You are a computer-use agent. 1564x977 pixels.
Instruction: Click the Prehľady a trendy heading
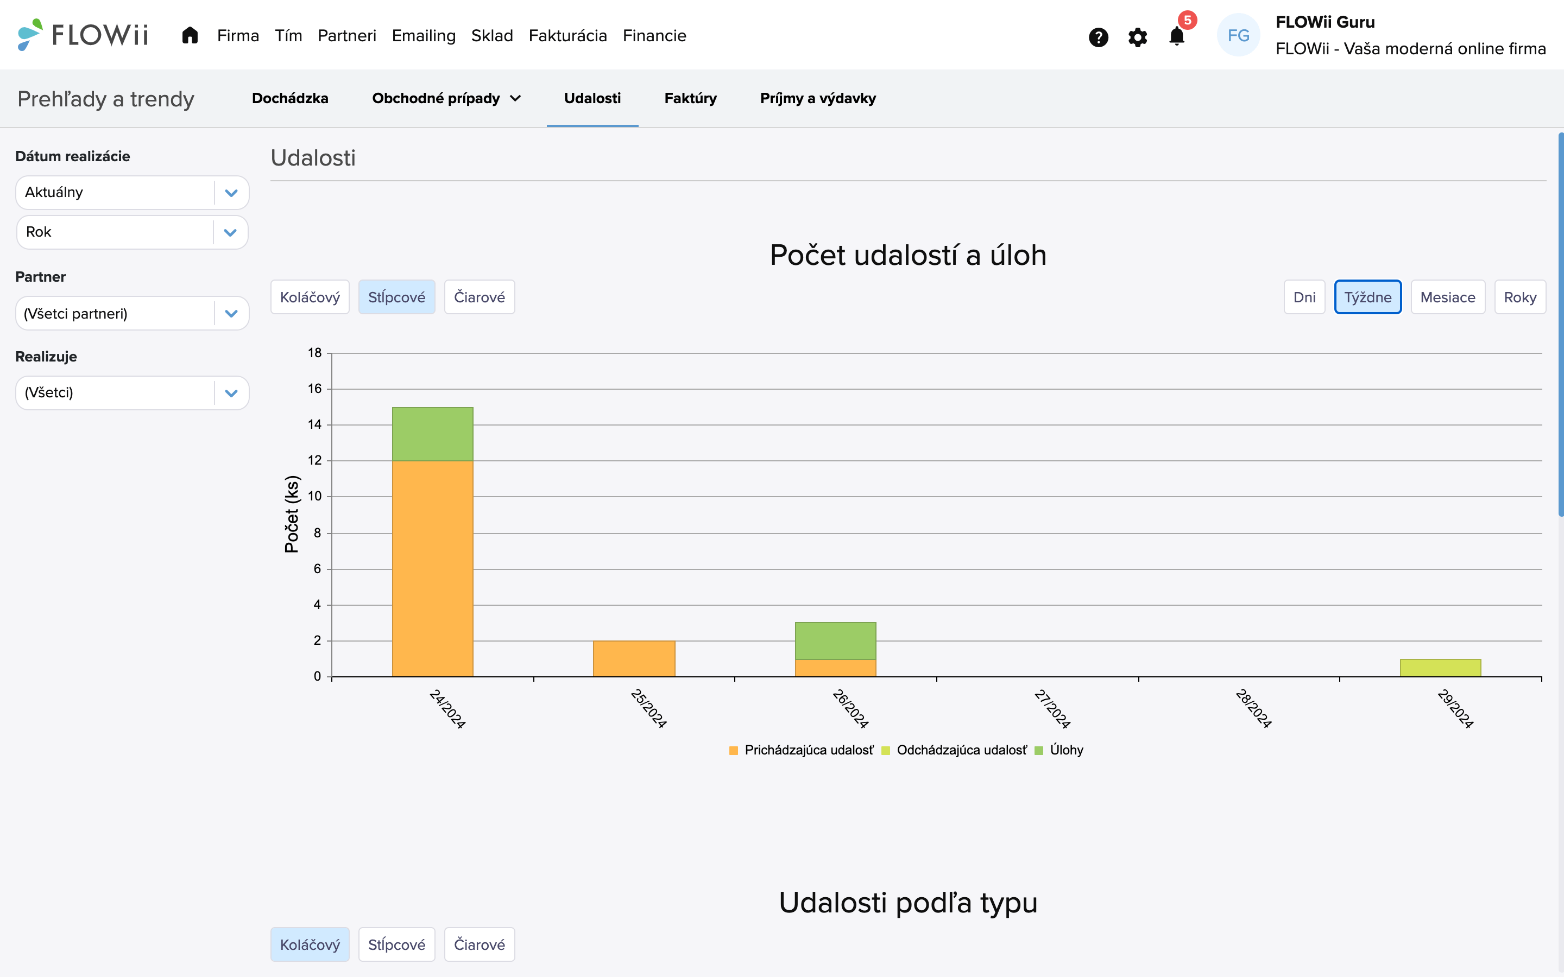click(106, 99)
